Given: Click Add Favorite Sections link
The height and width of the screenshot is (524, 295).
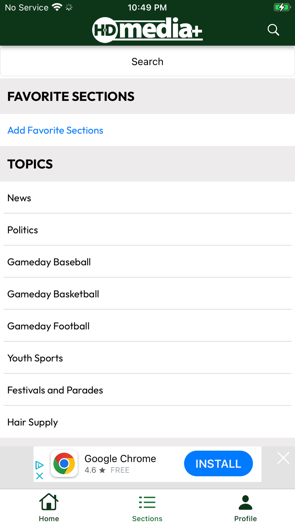Looking at the screenshot, I should 55,130.
